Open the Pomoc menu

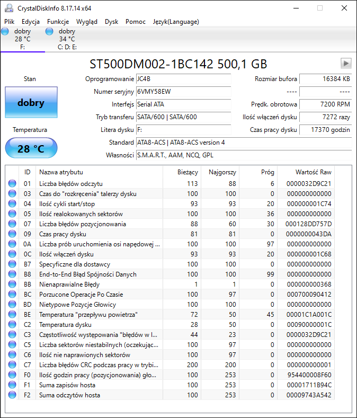136,22
